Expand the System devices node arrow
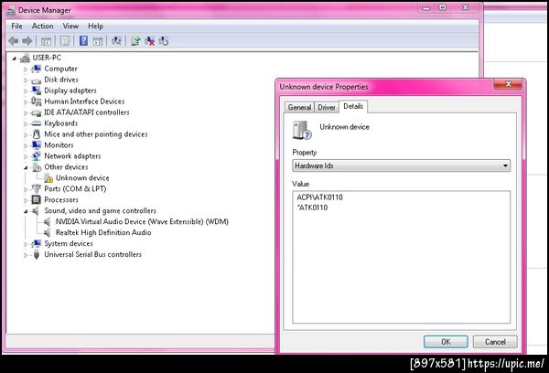 click(26, 244)
